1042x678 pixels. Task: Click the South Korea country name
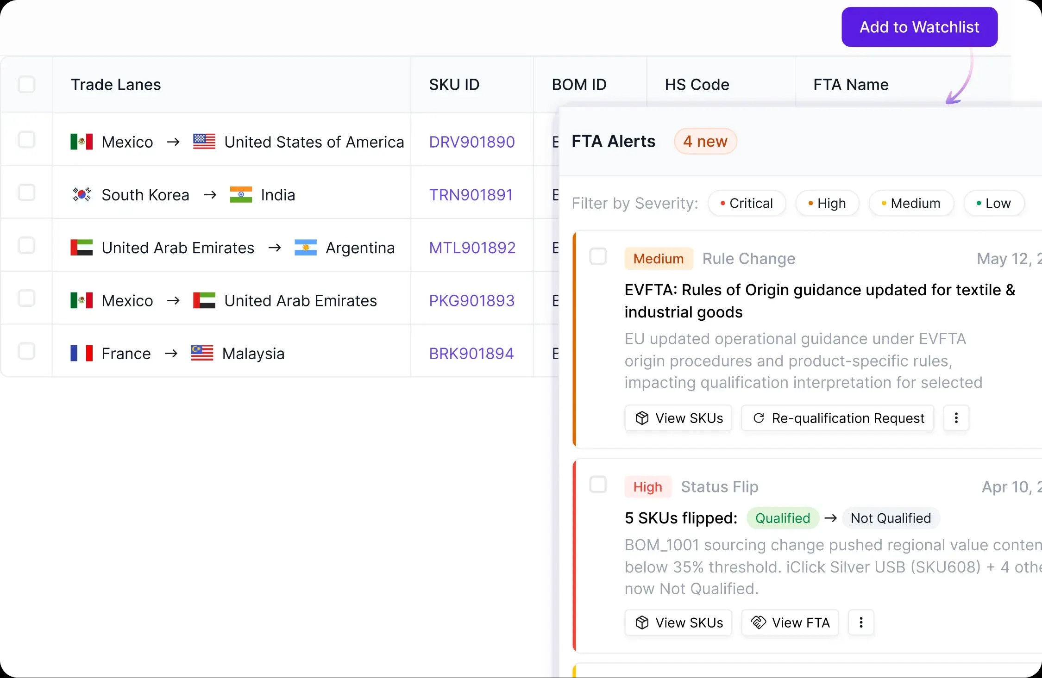point(145,195)
